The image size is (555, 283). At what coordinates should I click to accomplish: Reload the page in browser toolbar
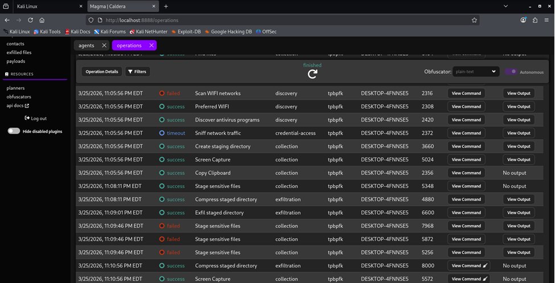coord(31,20)
